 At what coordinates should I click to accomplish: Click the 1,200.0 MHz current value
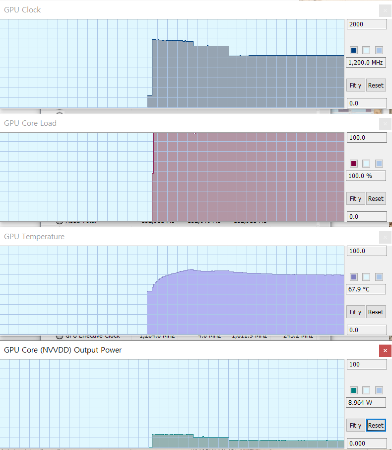(x=366, y=62)
